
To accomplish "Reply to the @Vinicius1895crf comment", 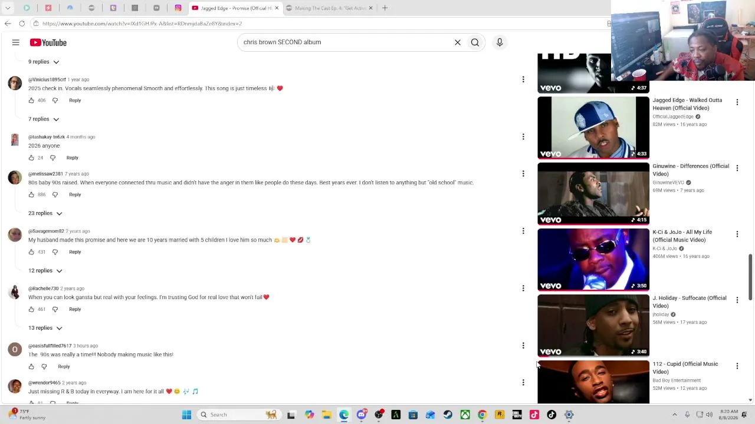I will point(75,101).
